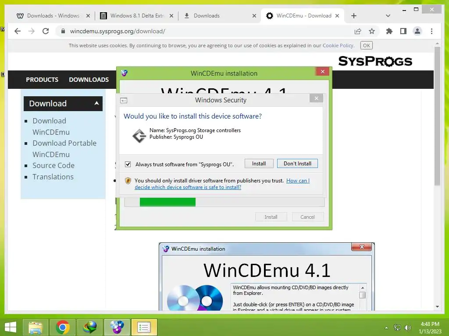Open the 'Download WinCDEmu' sidebar link
The height and width of the screenshot is (336, 449).
click(x=51, y=126)
